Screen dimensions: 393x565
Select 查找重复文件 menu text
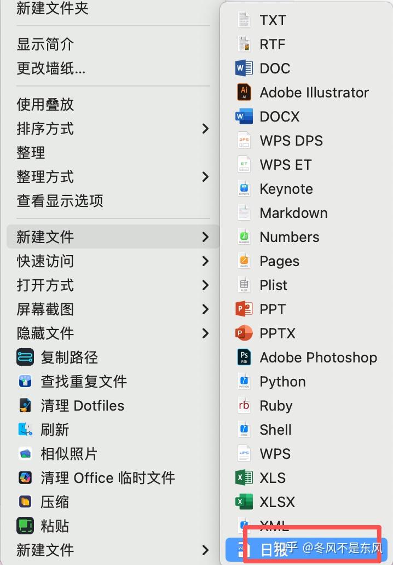84,382
